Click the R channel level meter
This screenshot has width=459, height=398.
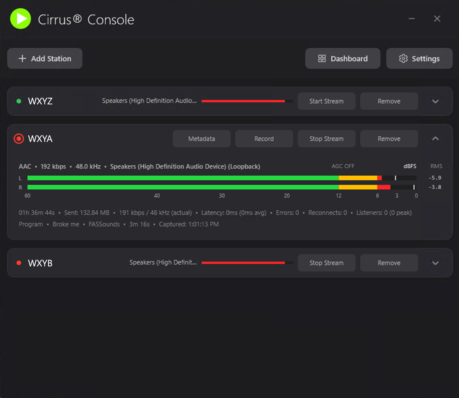[x=222, y=187]
